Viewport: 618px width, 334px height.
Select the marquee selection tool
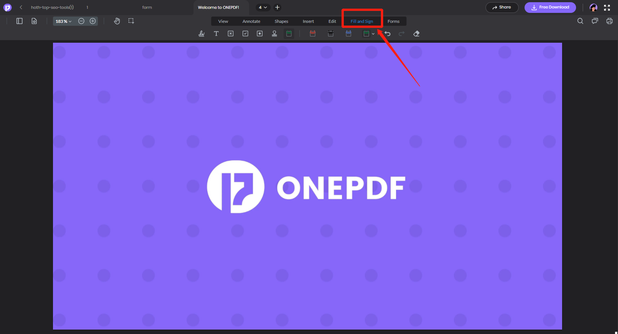pyautogui.click(x=131, y=21)
